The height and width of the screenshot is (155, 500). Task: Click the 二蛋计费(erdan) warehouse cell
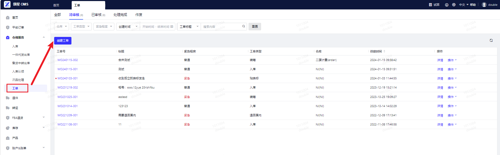[x=326, y=60]
